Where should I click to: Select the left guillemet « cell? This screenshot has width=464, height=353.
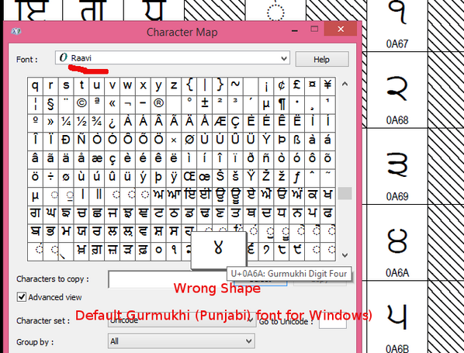tap(113, 105)
